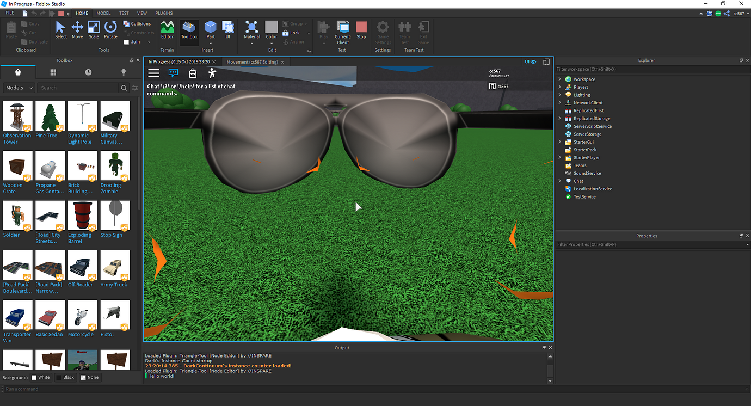Click the Current: Client view switcher
The height and width of the screenshot is (406, 751).
343,33
